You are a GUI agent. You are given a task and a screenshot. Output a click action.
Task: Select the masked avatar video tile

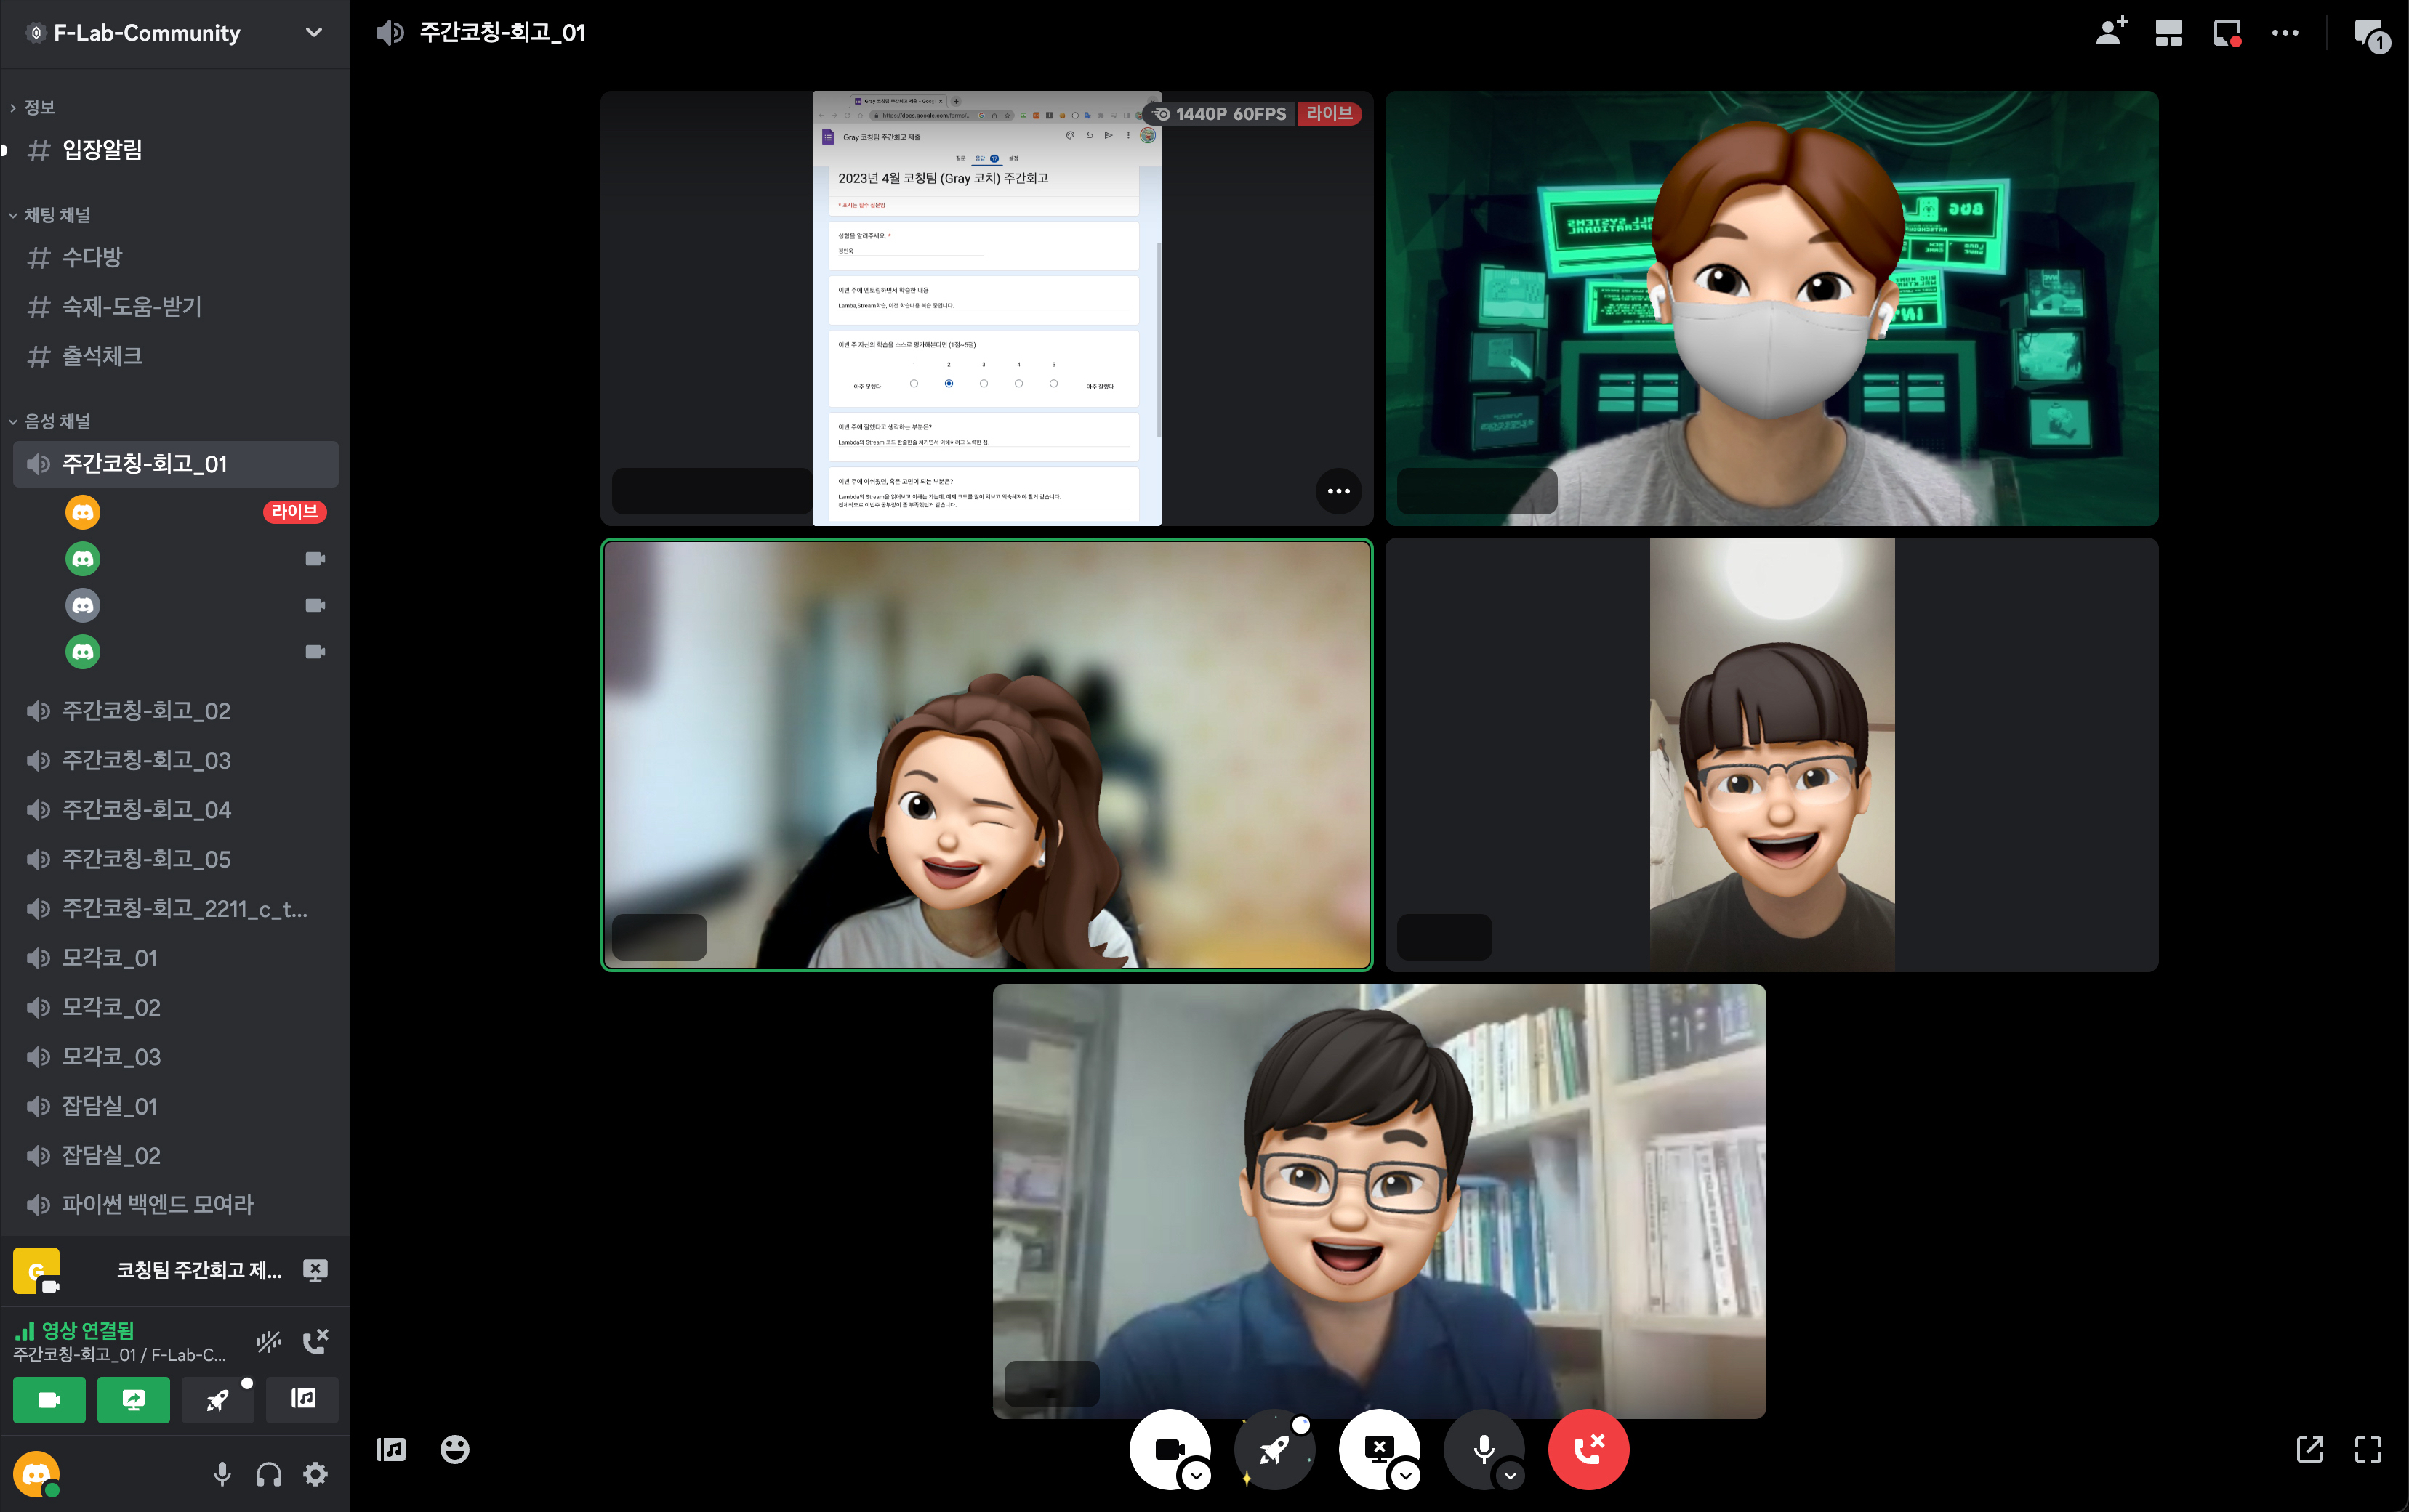(x=1771, y=308)
